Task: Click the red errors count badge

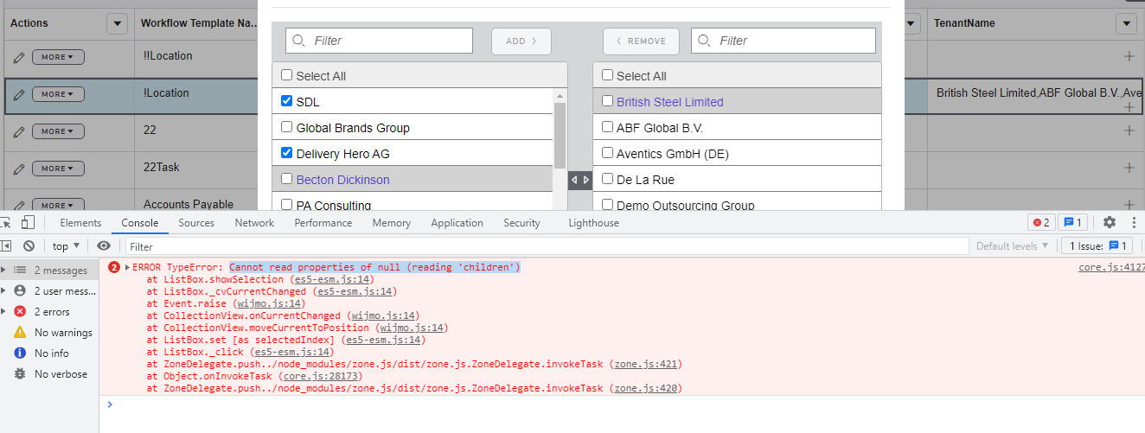Action: pos(1041,223)
